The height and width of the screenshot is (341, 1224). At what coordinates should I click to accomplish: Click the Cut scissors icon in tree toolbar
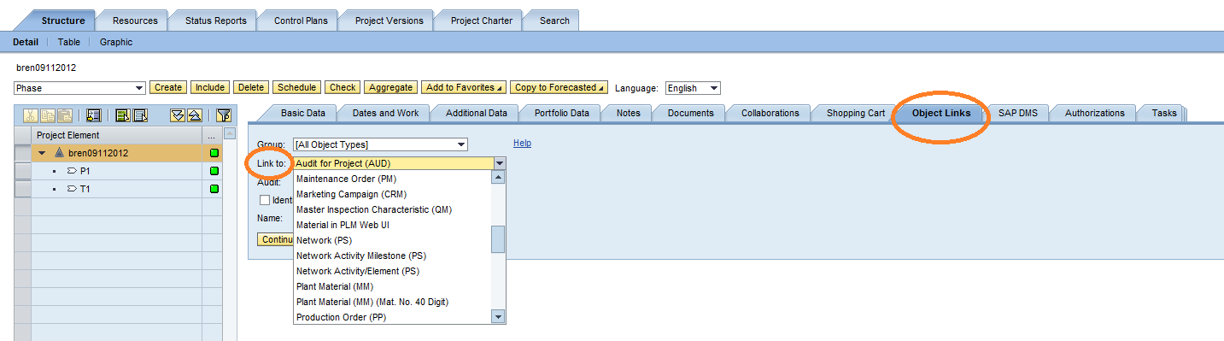[30, 115]
